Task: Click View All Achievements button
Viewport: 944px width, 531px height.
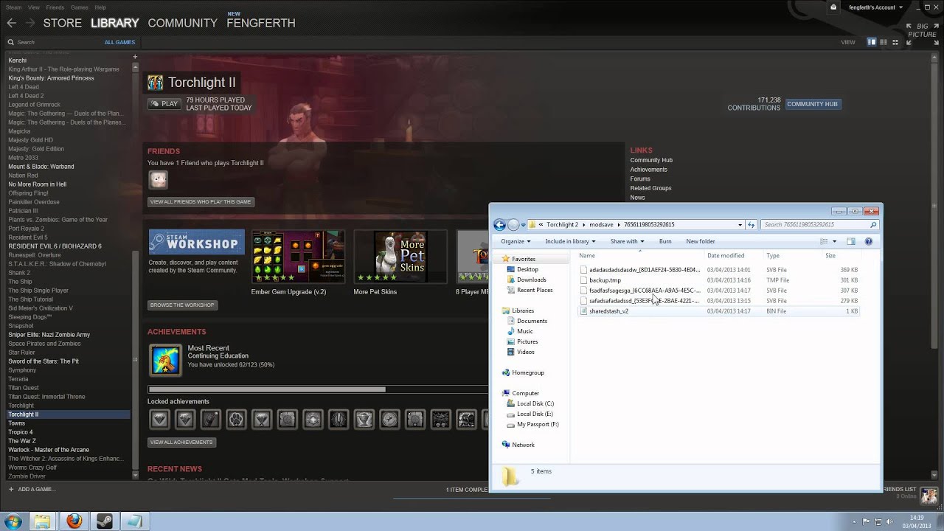Action: [x=181, y=442]
